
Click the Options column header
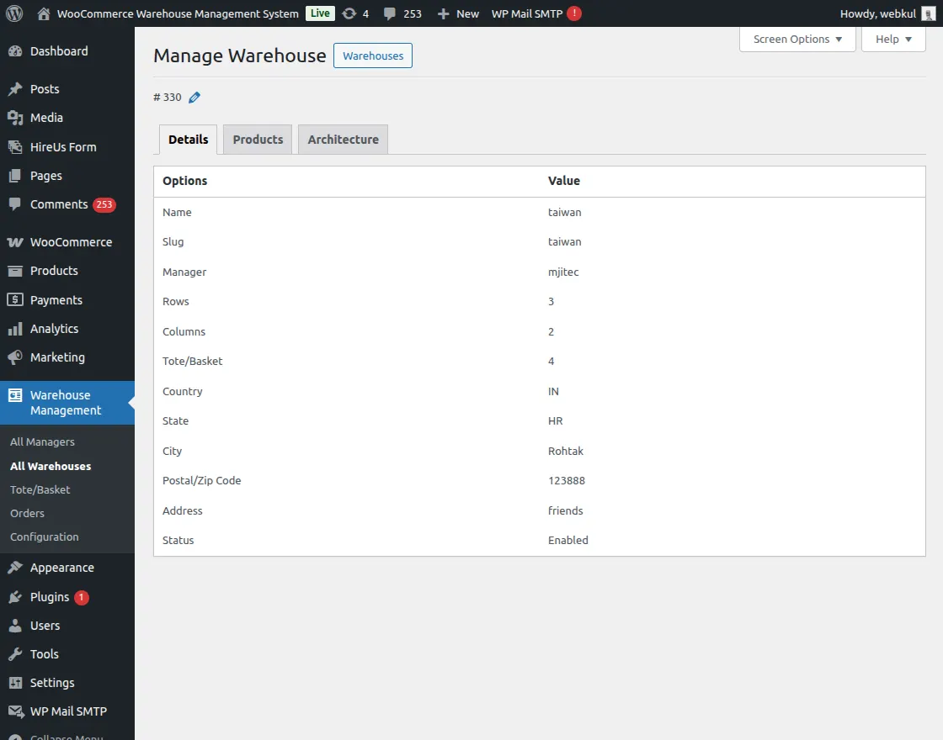pos(184,181)
